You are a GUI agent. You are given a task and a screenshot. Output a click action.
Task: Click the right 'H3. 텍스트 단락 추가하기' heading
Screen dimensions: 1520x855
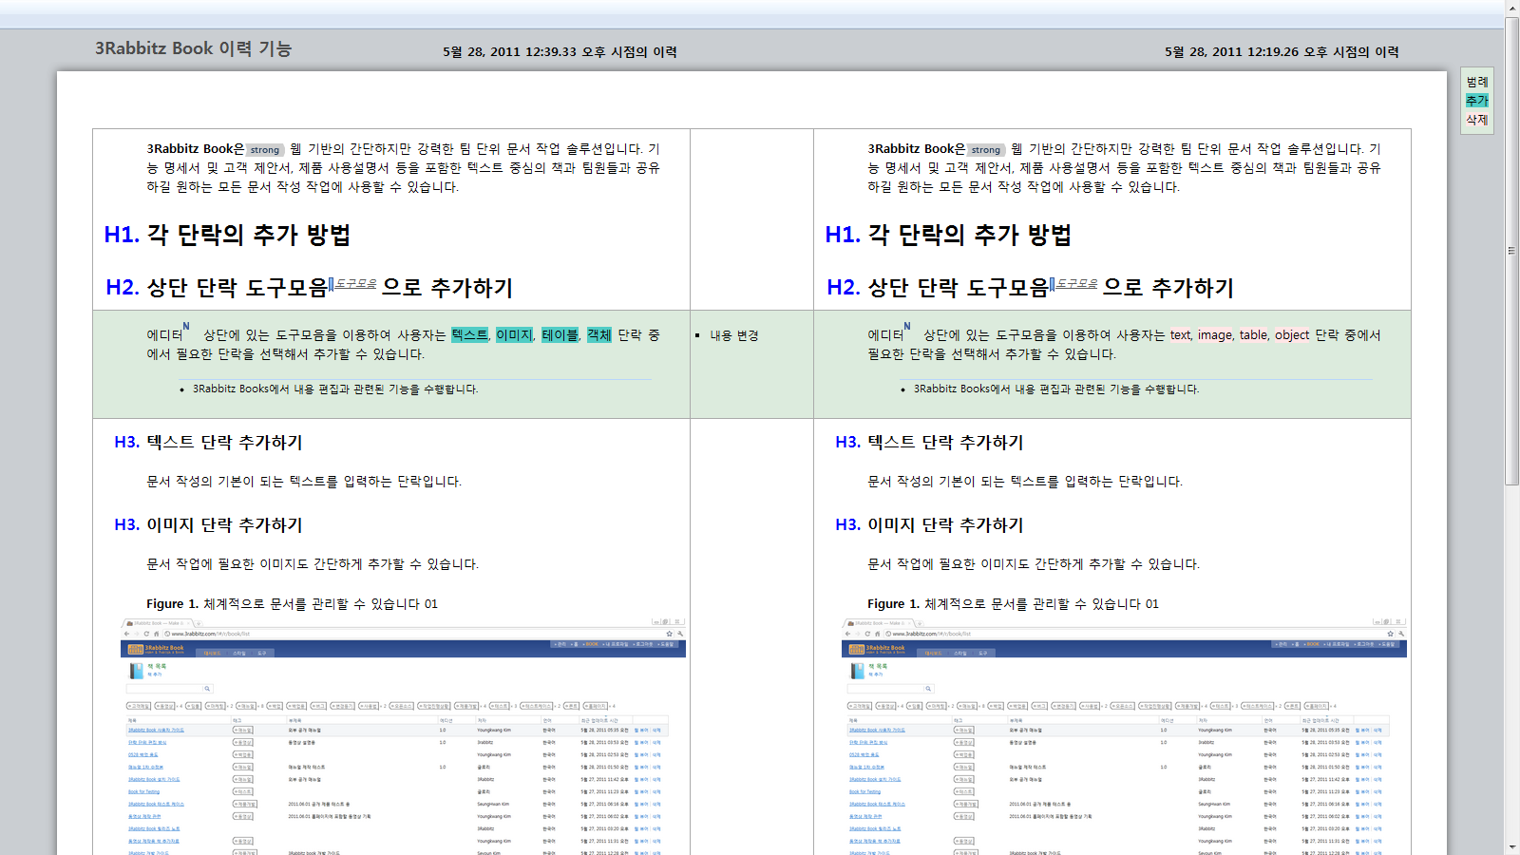(929, 443)
